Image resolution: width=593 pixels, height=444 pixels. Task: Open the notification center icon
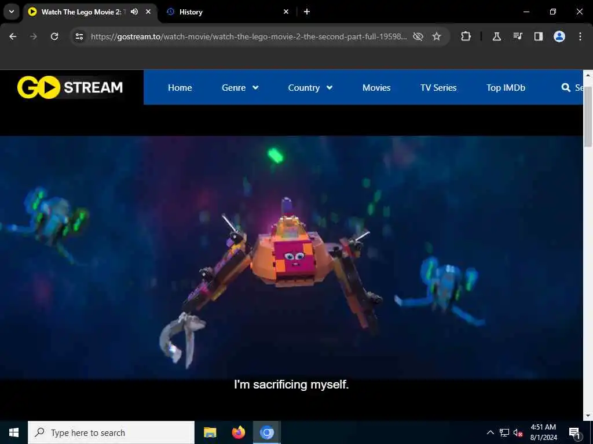(x=574, y=432)
